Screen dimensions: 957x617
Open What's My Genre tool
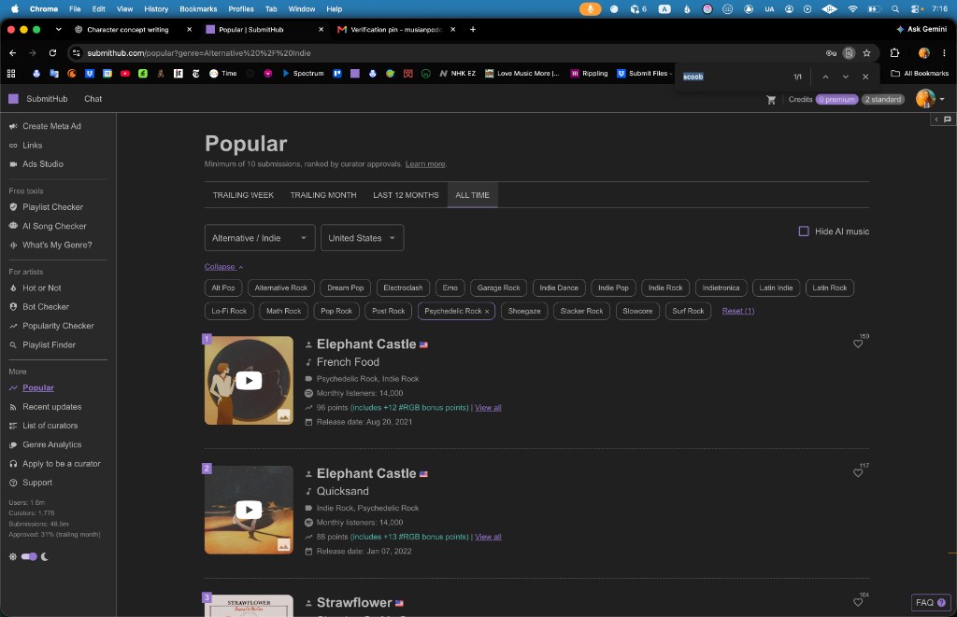pos(57,245)
